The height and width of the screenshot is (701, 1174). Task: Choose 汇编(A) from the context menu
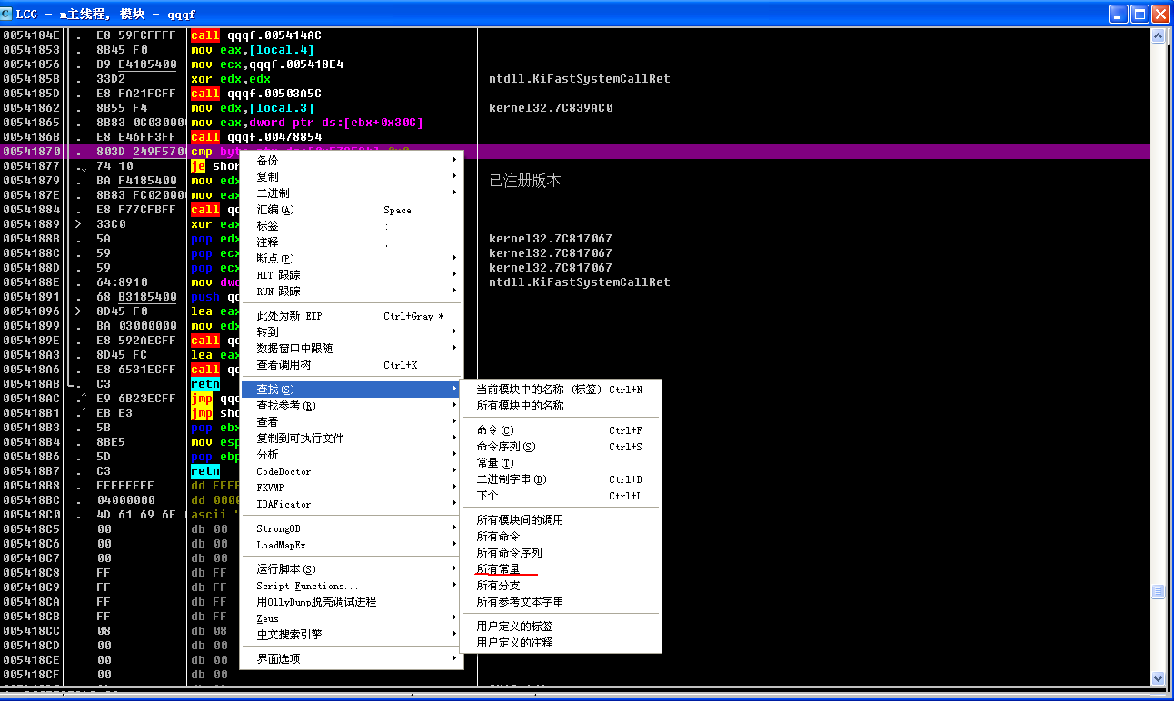(x=352, y=209)
